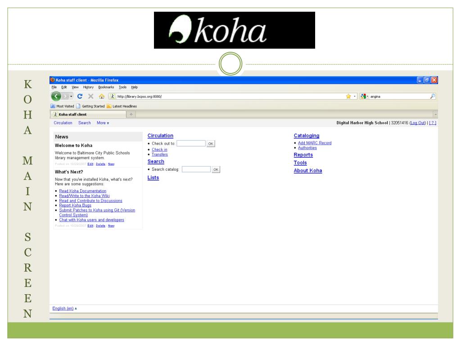461x346 pixels.
Task: Show the list-all-tabs dropdown on tab bar
Action: pyautogui.click(x=435, y=114)
